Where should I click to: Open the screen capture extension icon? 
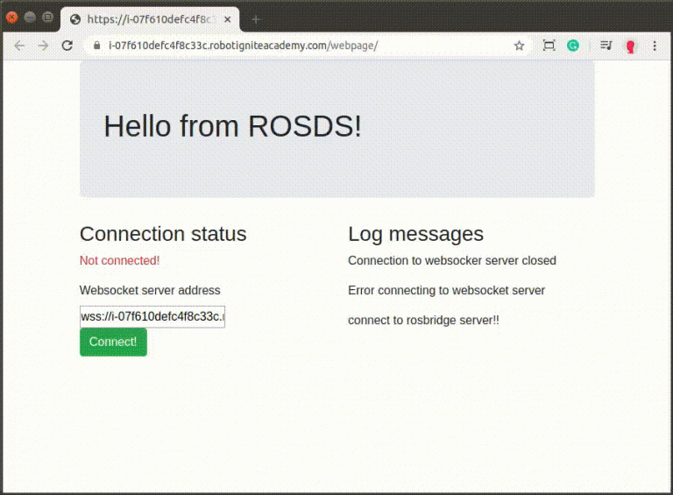[549, 46]
